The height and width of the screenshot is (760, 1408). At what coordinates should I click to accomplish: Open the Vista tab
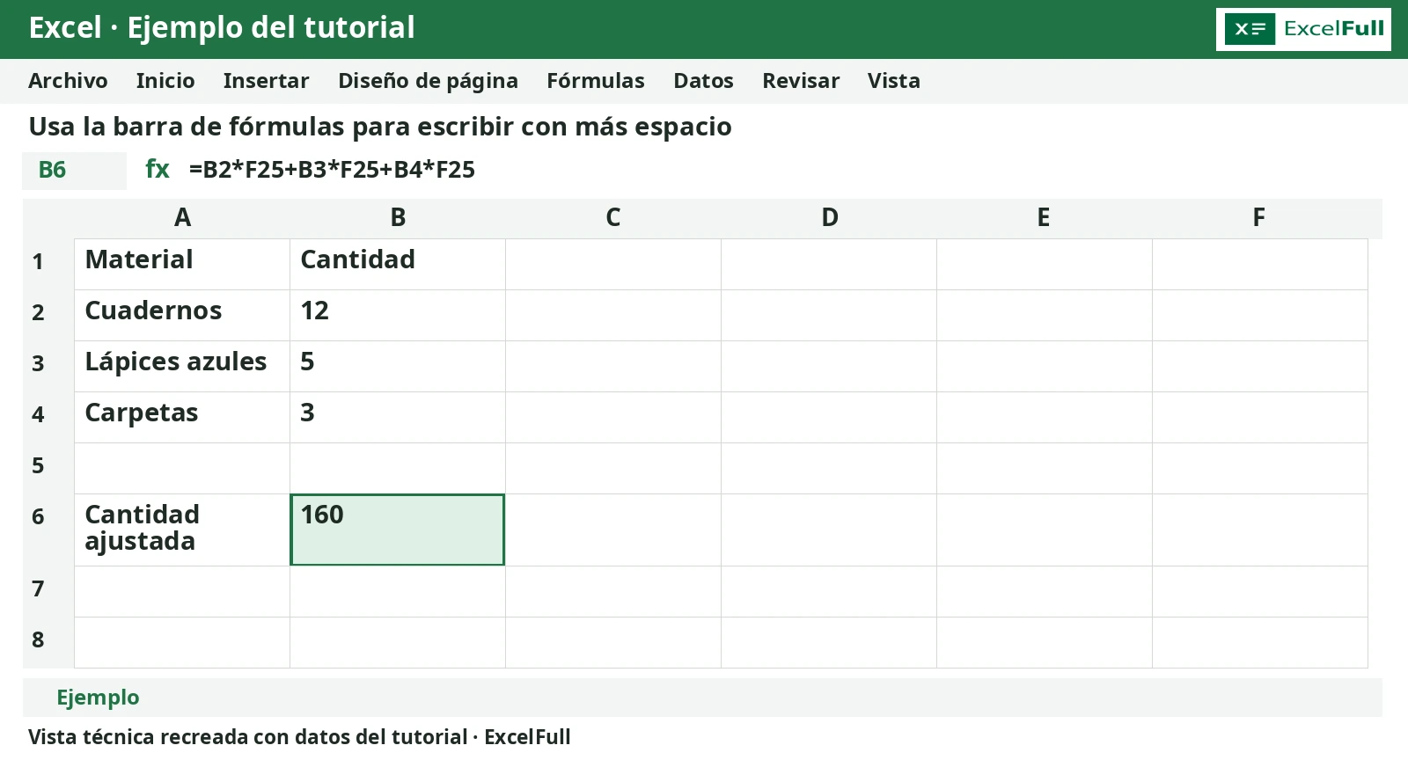click(894, 81)
